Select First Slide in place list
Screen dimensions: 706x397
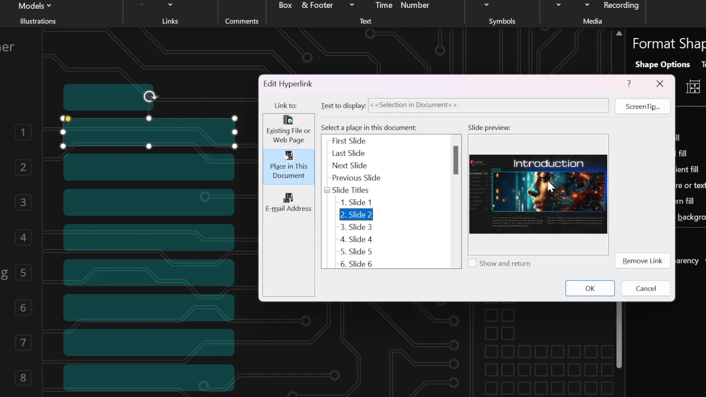click(349, 141)
